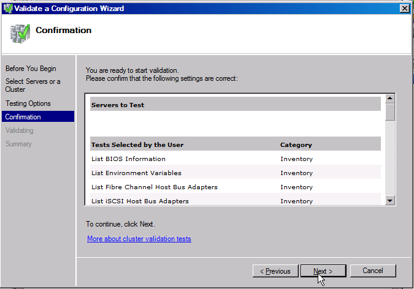Click the Servers to Test header
Viewport: 414px width, 289px height.
(118, 105)
